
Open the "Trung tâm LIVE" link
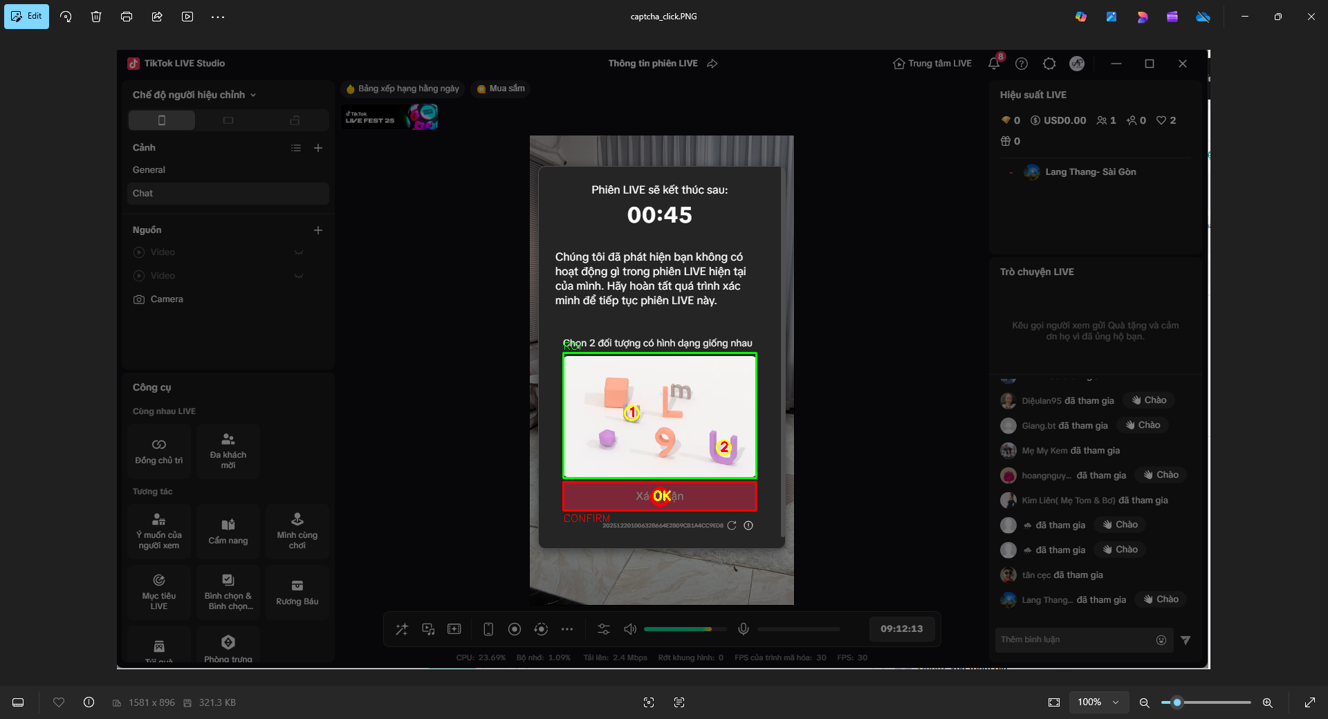tap(932, 64)
